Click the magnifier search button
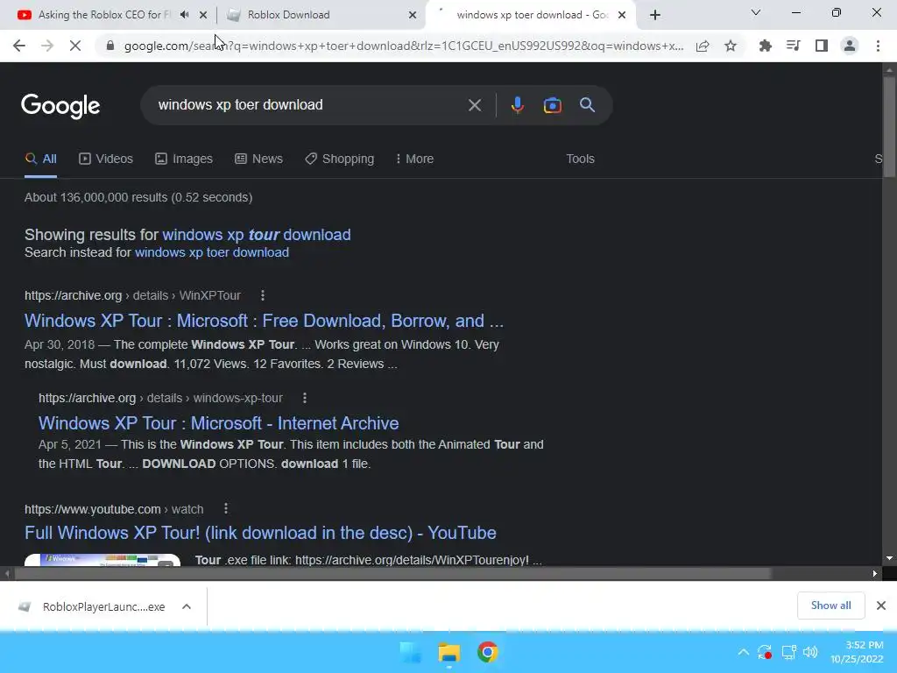 (x=587, y=105)
